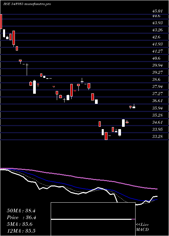Click the 12MA : 35.5 readout

[21, 231]
